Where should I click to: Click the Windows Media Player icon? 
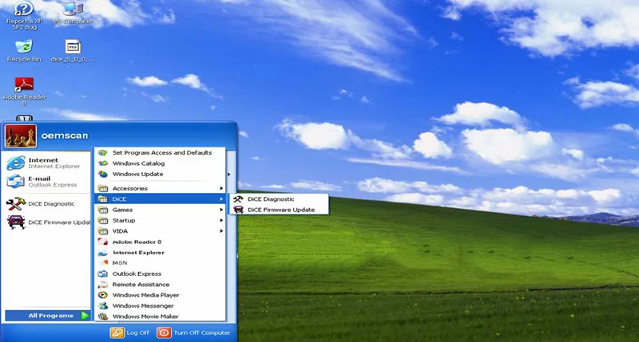click(x=103, y=295)
